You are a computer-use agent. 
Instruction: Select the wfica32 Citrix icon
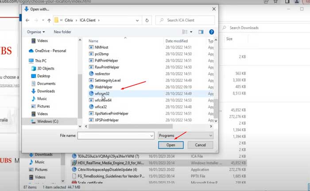(91, 107)
